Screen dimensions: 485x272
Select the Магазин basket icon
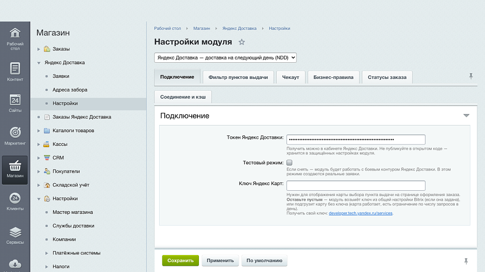(15, 166)
